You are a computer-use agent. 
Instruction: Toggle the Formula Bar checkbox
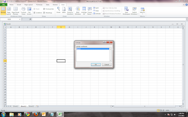pyautogui.click(x=44, y=9)
